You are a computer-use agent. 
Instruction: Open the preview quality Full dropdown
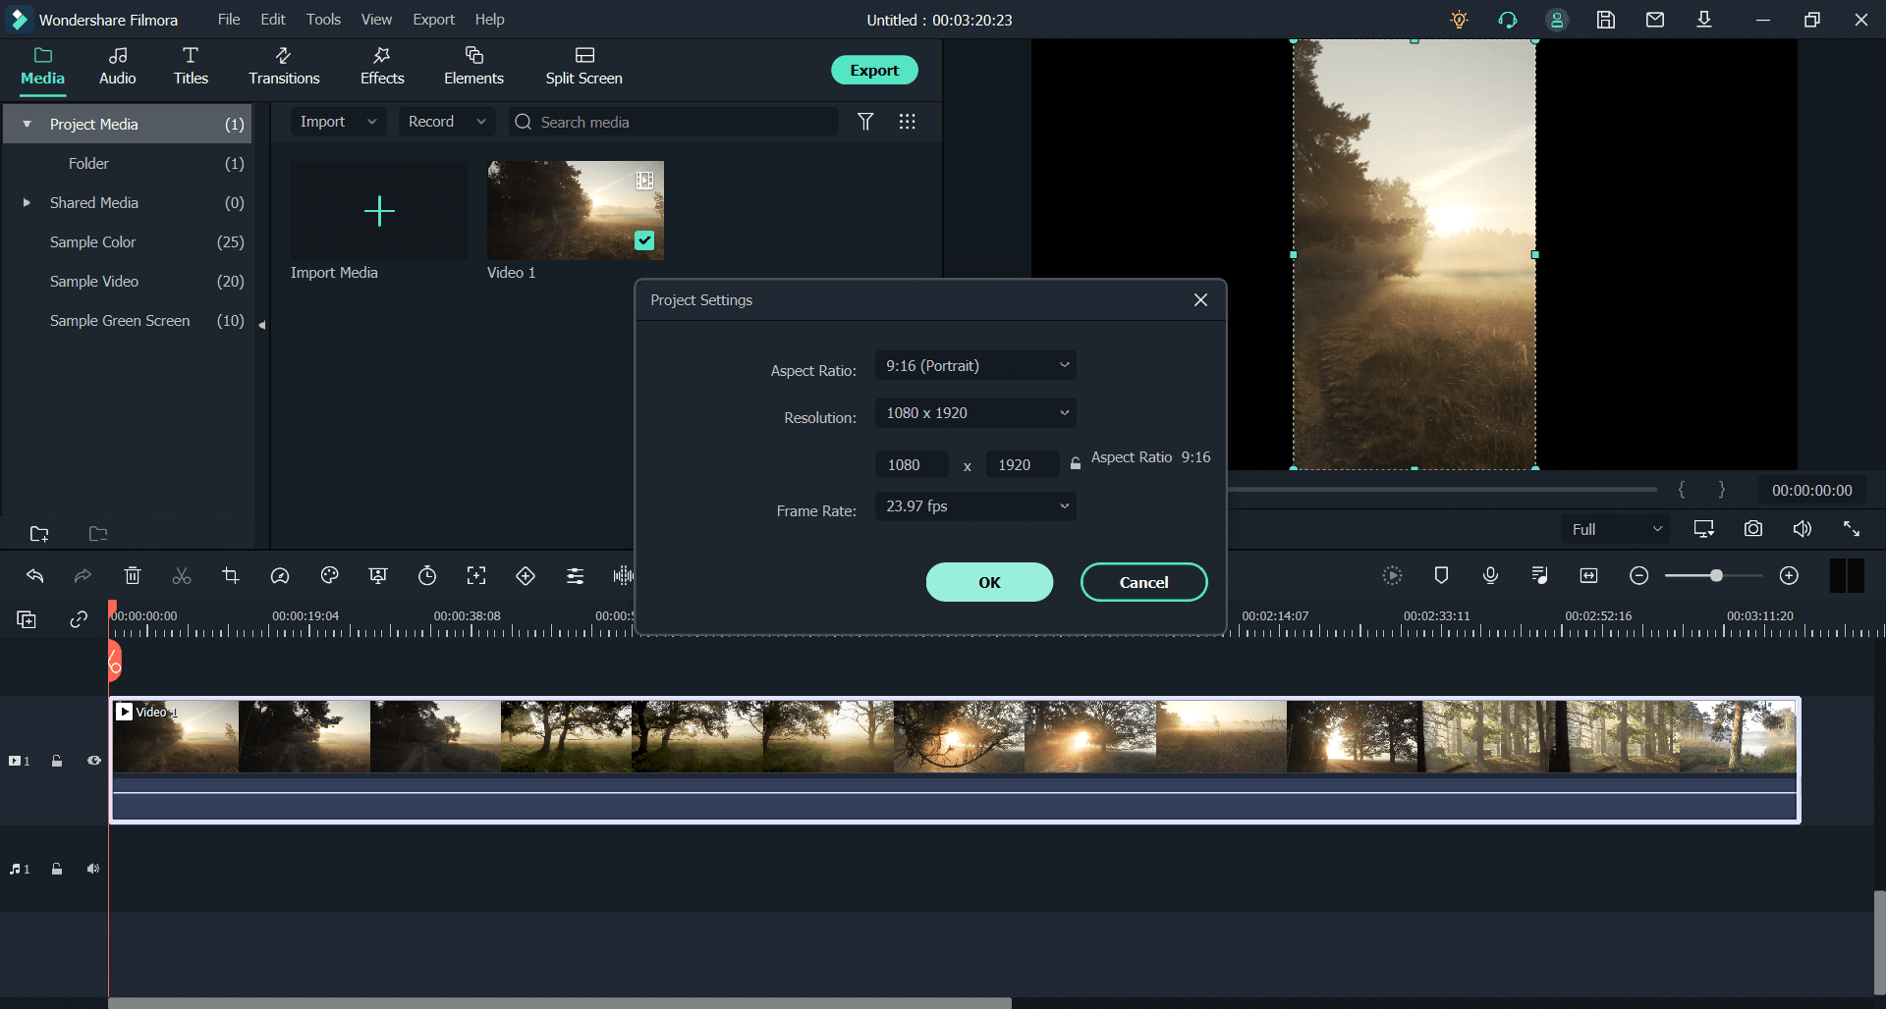1616,529
